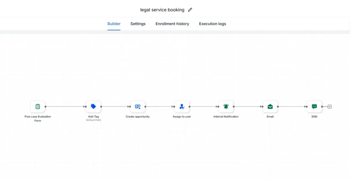Open the Settings tab
This screenshot has height=179, width=359.
[138, 24]
